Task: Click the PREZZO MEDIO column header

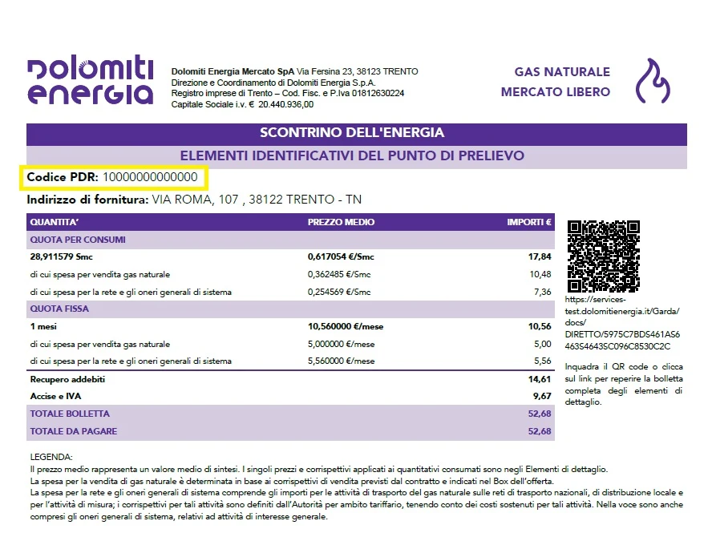Action: pyautogui.click(x=341, y=222)
